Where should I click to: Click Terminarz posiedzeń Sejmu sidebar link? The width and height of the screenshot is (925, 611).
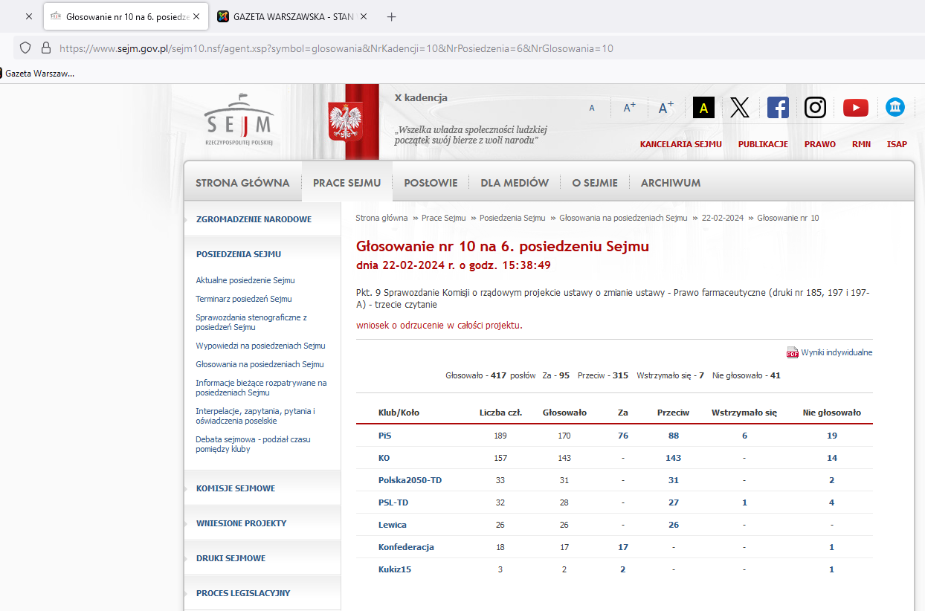[x=243, y=299]
